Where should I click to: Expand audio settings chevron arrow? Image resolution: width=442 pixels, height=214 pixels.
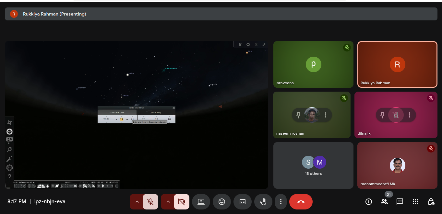point(137,202)
